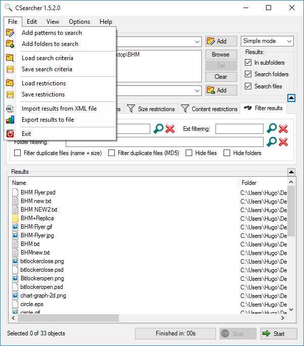Click the lower Add folder button
The image size is (304, 346).
[x=221, y=90]
